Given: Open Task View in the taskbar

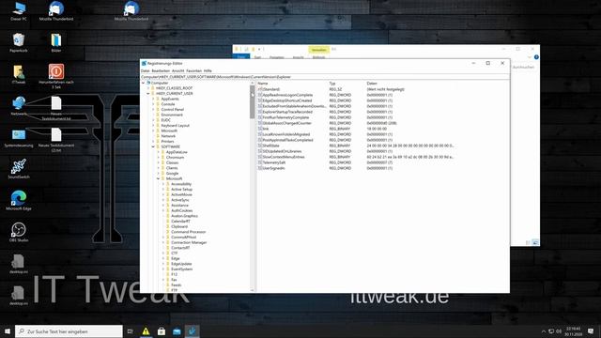Looking at the screenshot, I should 130,331.
